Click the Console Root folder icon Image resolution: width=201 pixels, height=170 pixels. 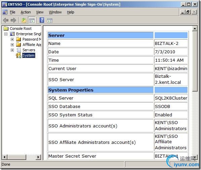coord(6,29)
